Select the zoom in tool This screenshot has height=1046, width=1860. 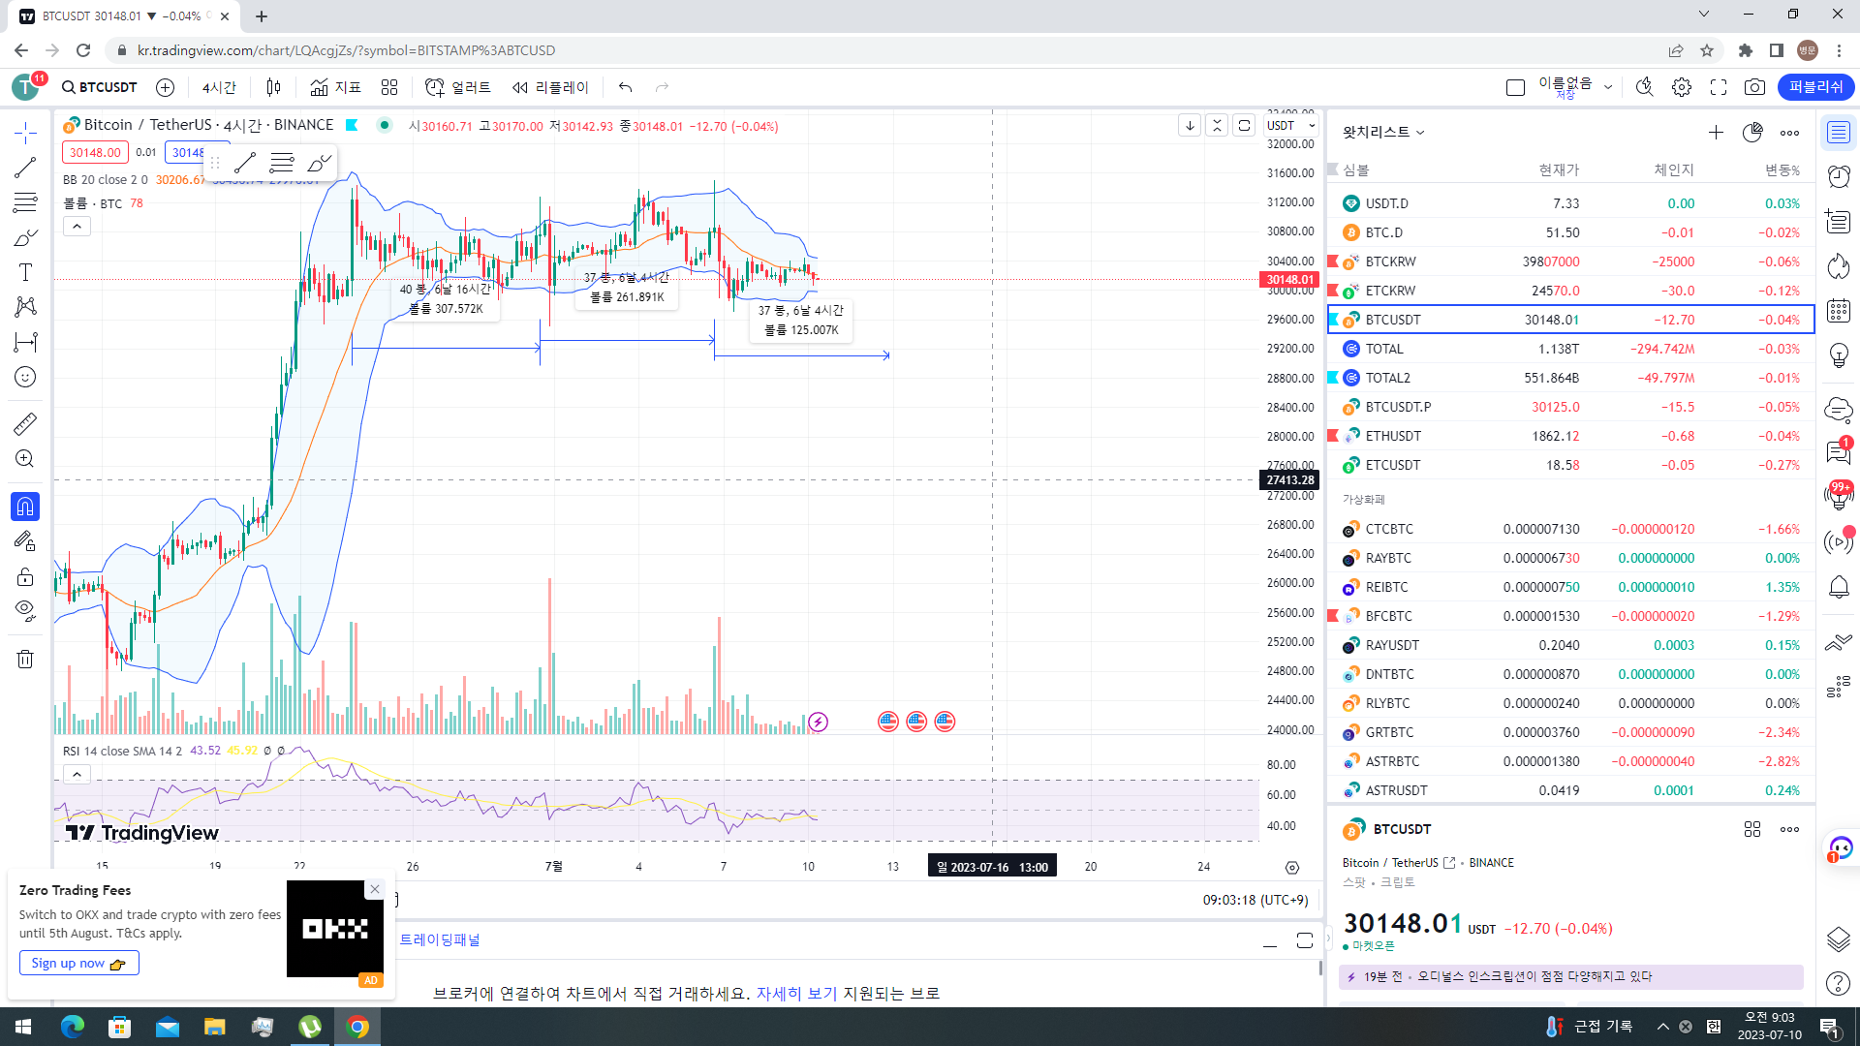(25, 458)
